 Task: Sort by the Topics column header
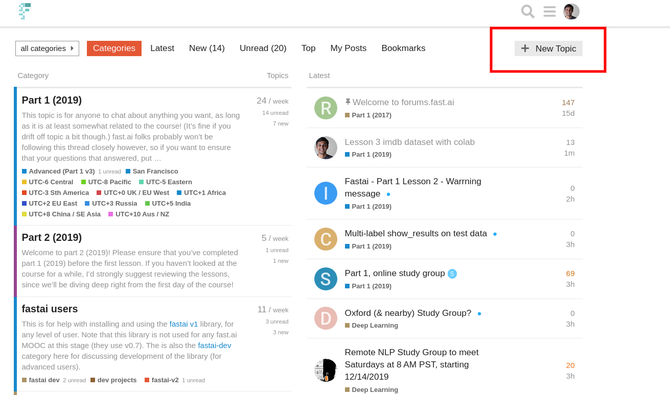point(278,76)
